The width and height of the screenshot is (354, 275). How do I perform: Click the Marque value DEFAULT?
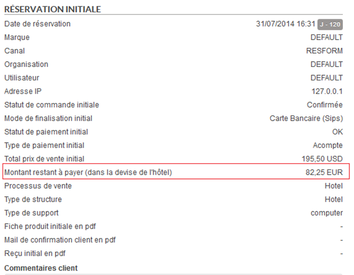[x=326, y=37]
